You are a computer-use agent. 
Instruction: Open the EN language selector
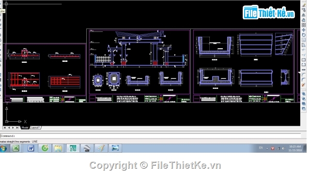(261, 148)
